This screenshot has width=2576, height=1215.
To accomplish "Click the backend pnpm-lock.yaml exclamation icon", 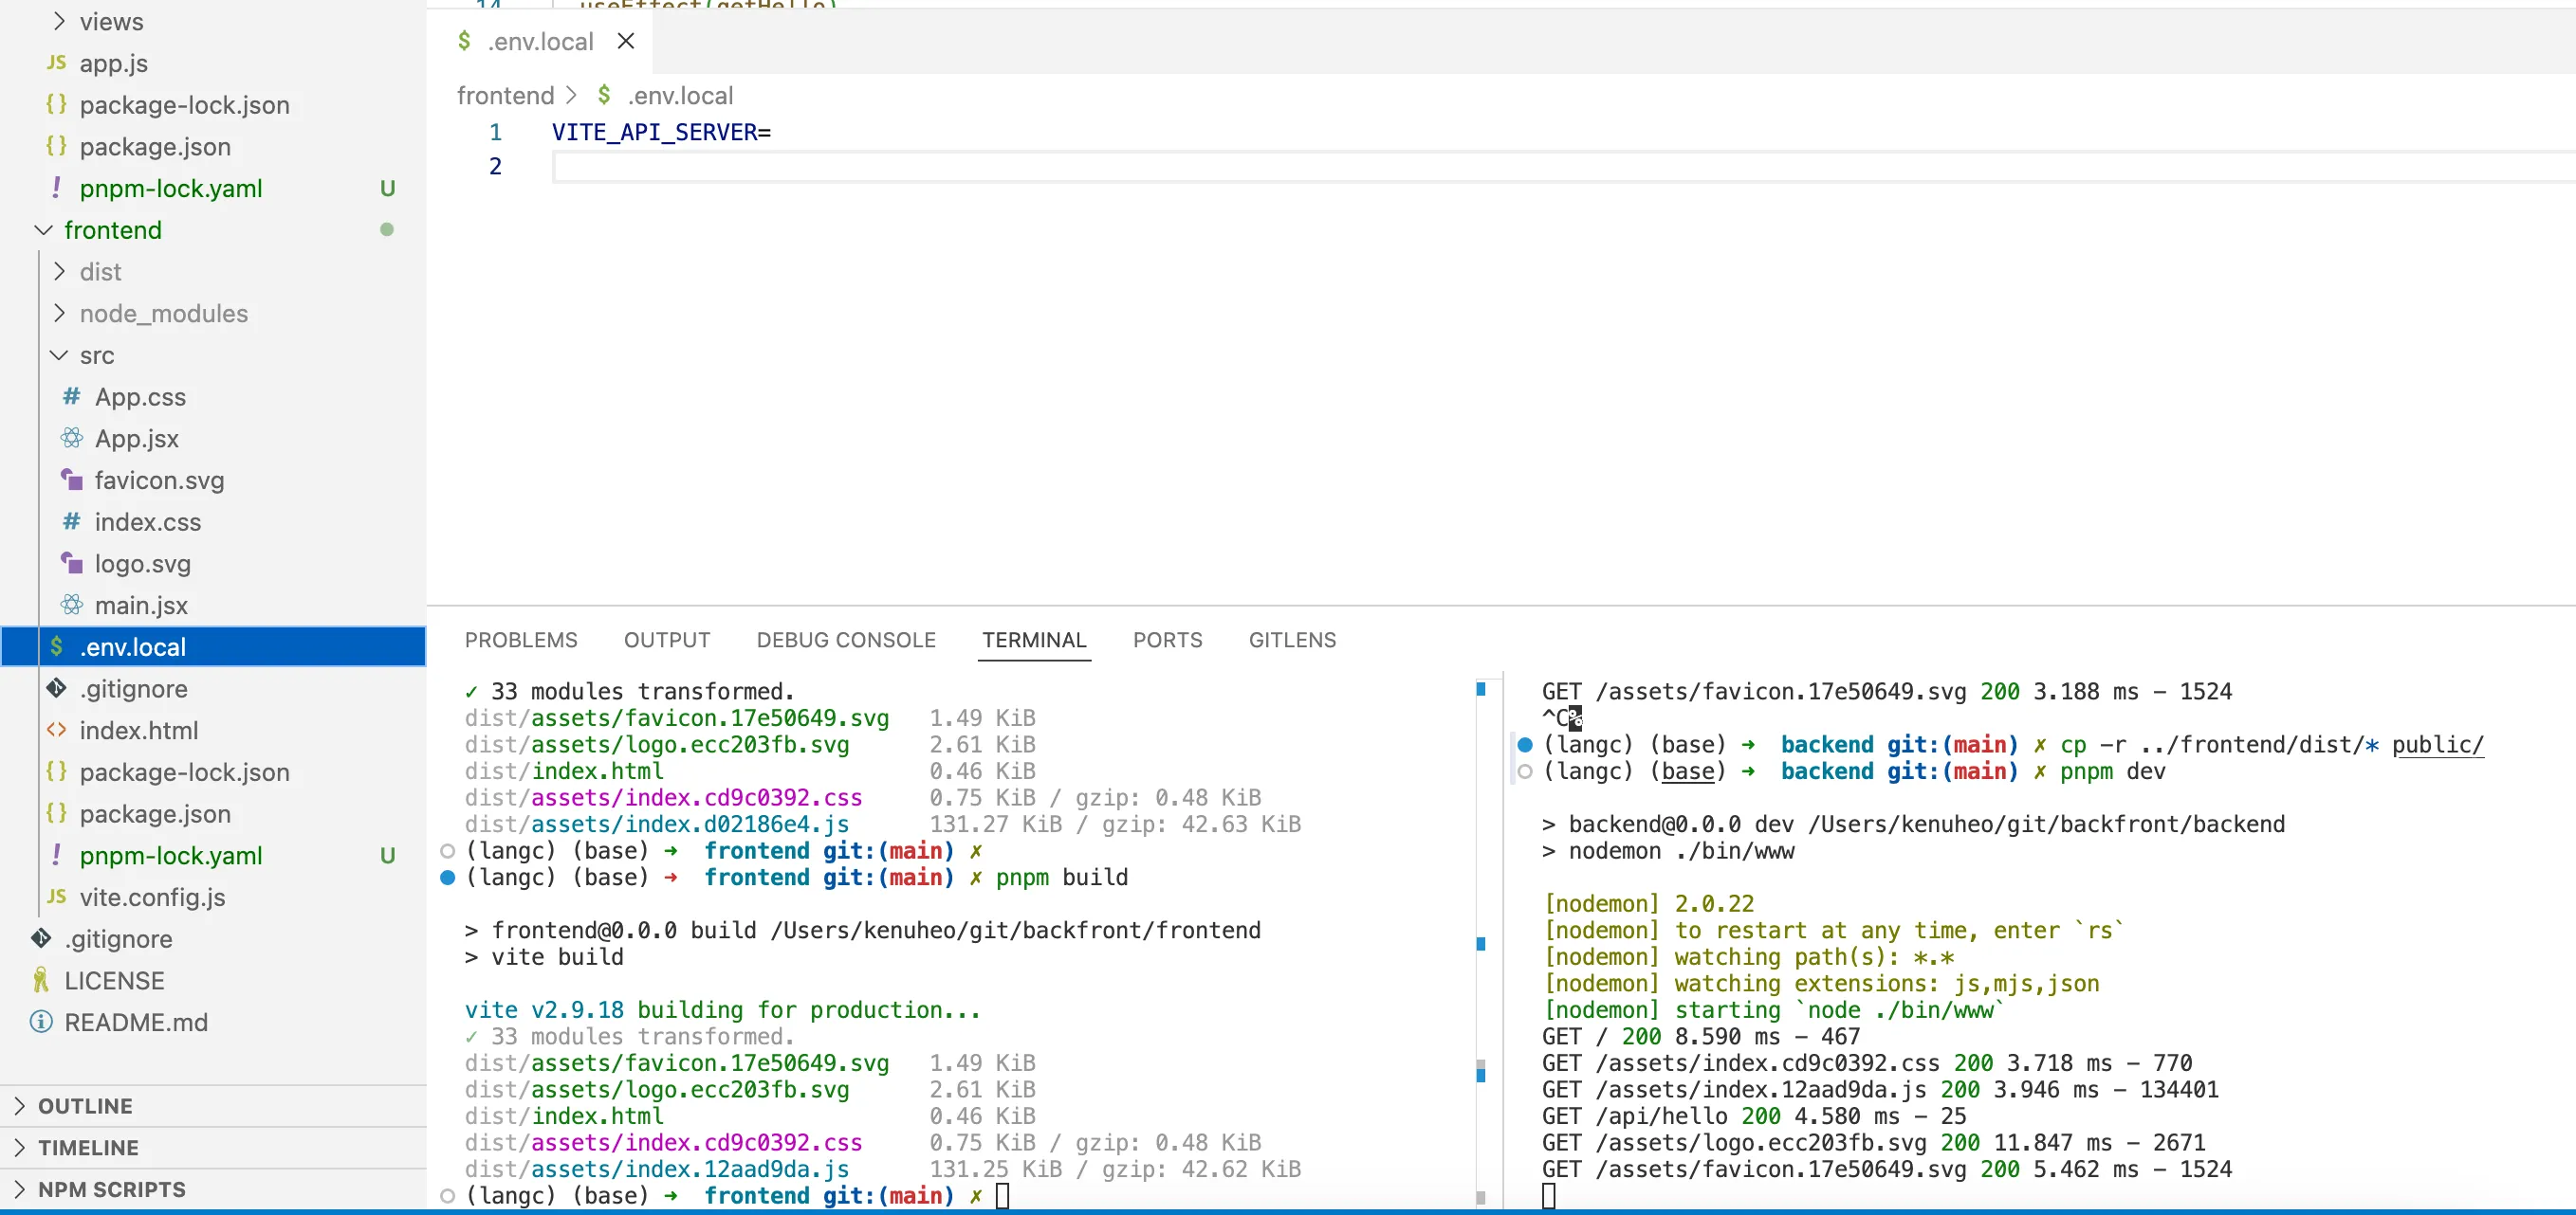I will click(x=57, y=188).
